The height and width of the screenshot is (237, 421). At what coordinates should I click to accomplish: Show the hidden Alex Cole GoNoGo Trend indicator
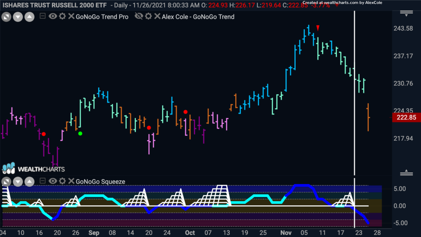139,16
